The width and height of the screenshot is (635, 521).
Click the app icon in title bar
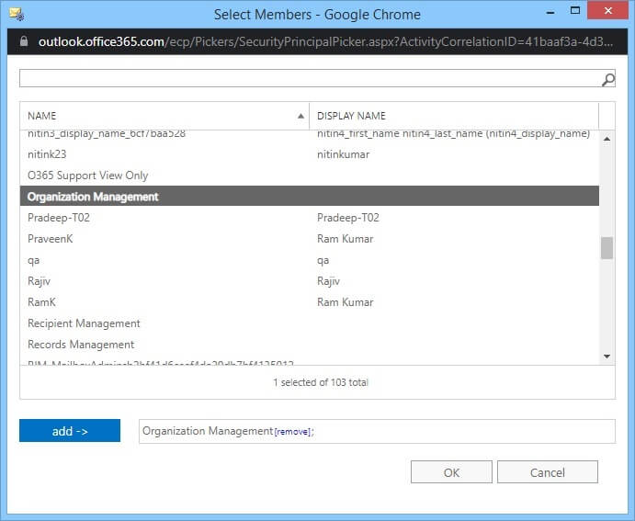[x=17, y=15]
